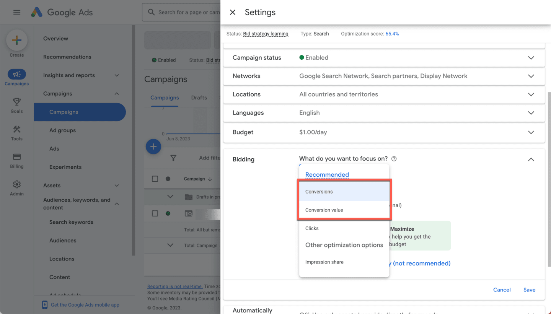The height and width of the screenshot is (314, 551).
Task: Expand Insights and reports menu
Action: 117,75
